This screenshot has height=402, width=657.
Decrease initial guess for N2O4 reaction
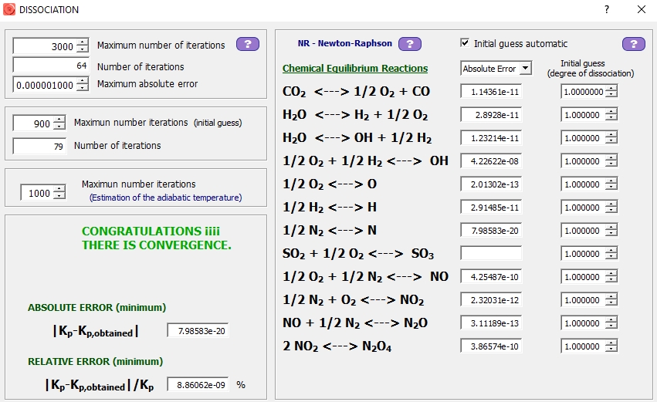pos(611,350)
